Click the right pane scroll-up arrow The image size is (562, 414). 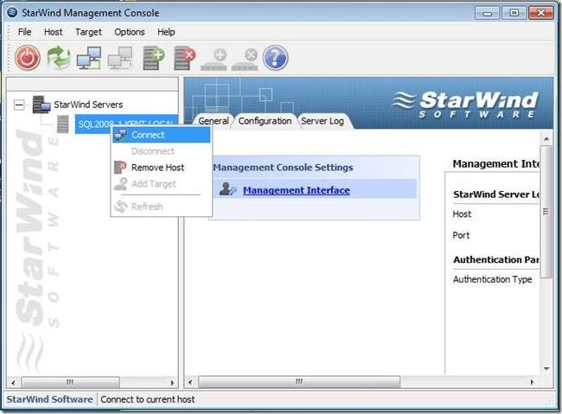point(546,138)
